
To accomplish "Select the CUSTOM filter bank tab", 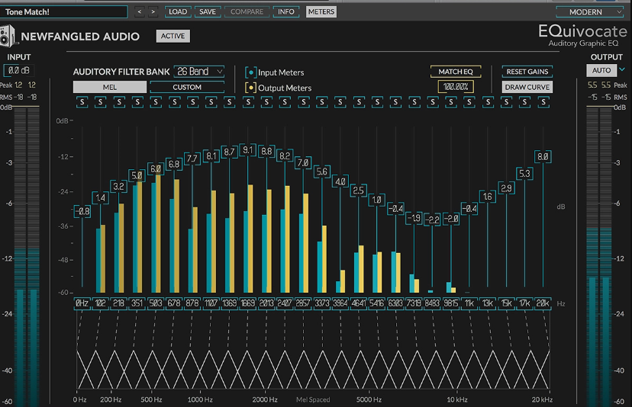I will pos(187,87).
